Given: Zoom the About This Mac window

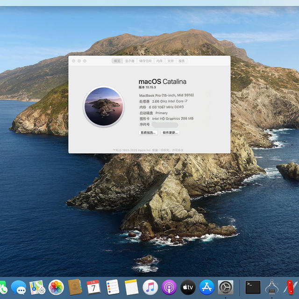Looking at the screenshot, I should [85, 61].
